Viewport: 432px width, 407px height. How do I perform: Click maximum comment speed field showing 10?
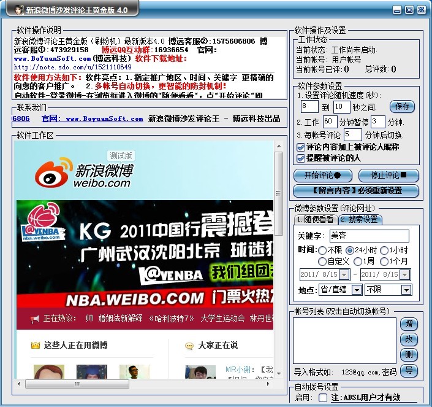tap(342, 107)
